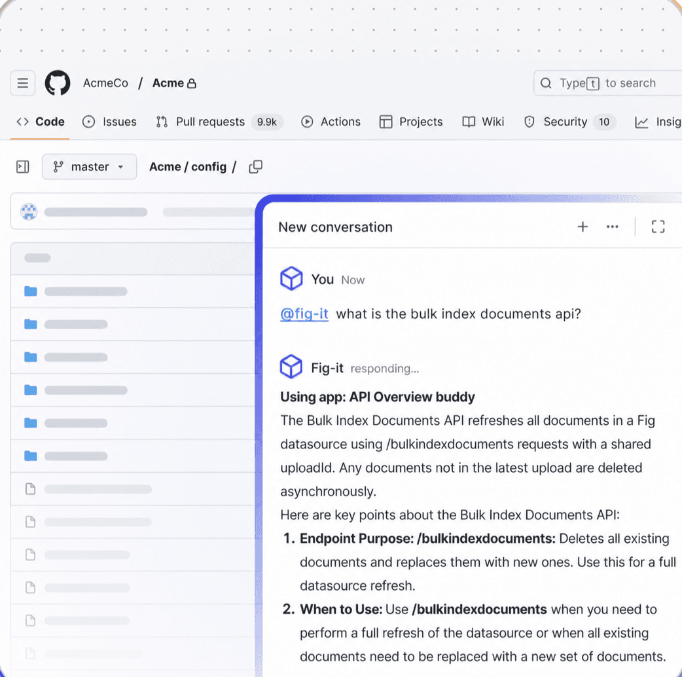
Task: Copy the file path icon
Action: (256, 167)
